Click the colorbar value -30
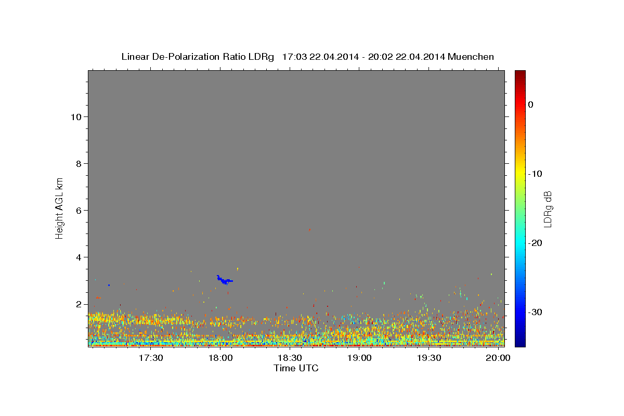Viewport: 624px width, 416px height. [536, 312]
